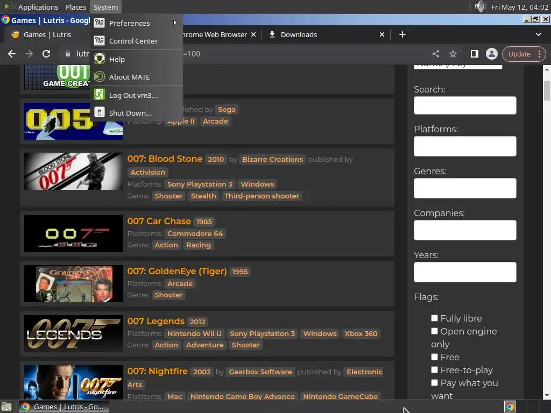
Task: Switch to the Downloads tab
Action: [299, 34]
